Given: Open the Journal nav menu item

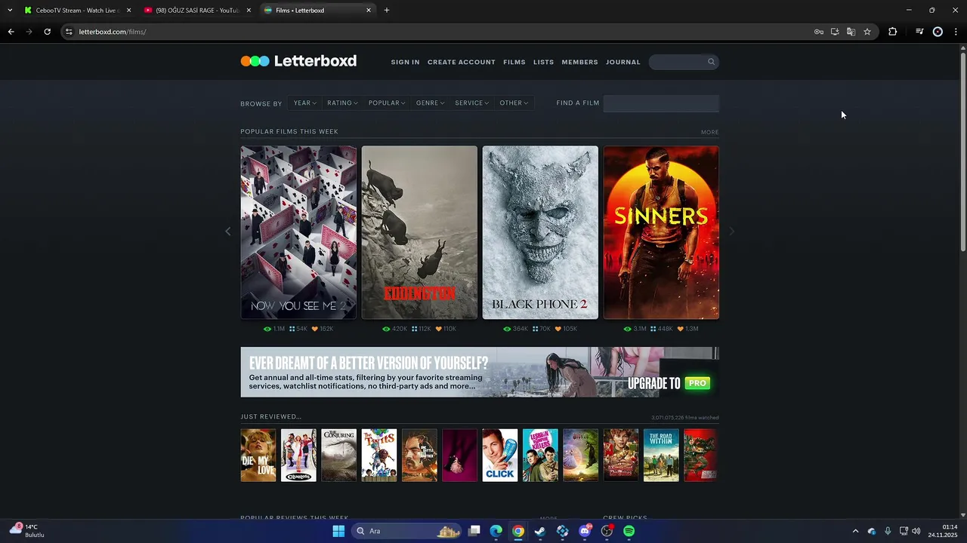Looking at the screenshot, I should pos(623,62).
